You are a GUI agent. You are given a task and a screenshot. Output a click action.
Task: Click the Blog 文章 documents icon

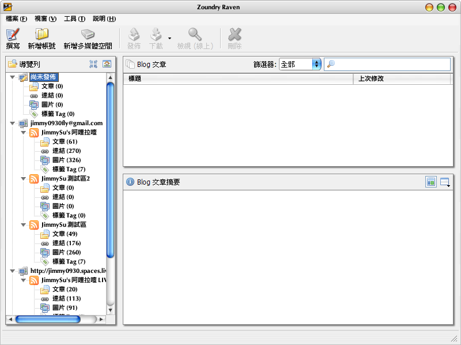[x=130, y=64]
